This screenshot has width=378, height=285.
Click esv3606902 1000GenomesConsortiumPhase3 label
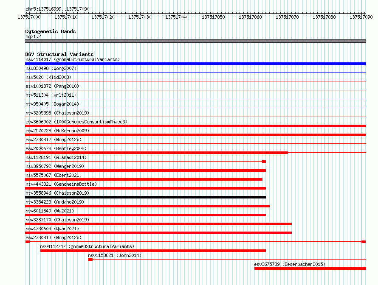(x=76, y=122)
